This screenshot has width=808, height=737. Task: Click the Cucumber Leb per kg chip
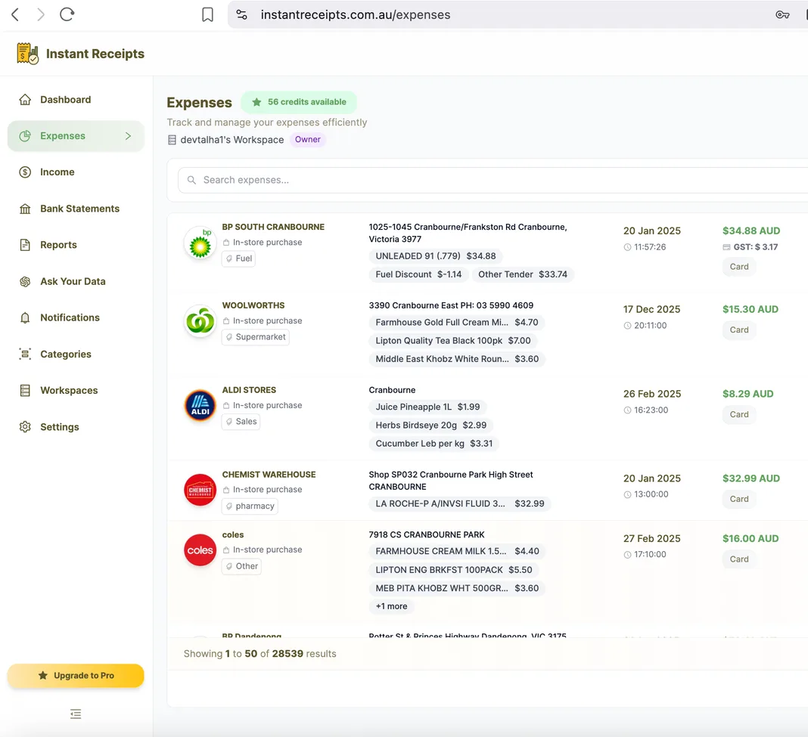434,444
